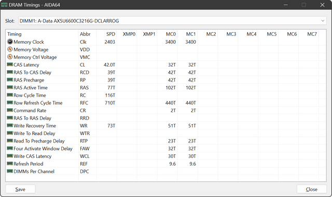Click the MC0 Refresh Period value 9.6

point(173,164)
